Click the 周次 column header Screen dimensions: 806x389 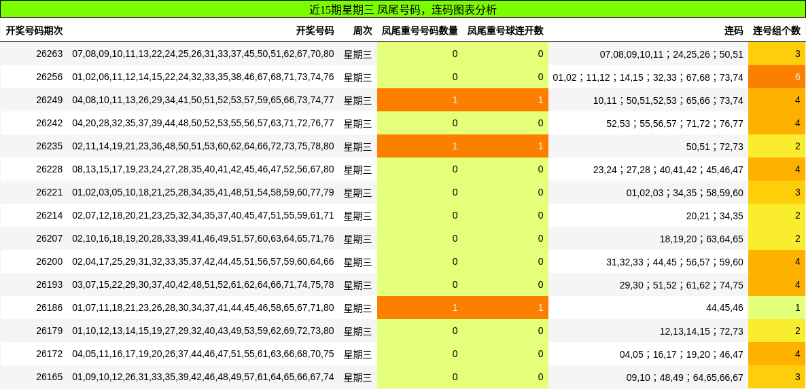[x=362, y=31]
